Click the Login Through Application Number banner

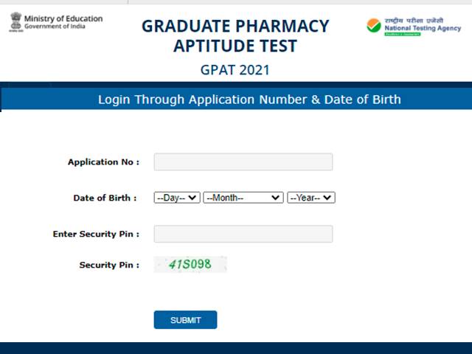249,100
